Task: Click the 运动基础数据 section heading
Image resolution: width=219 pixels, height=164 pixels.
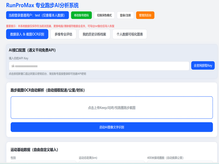Action: [x=34, y=150]
